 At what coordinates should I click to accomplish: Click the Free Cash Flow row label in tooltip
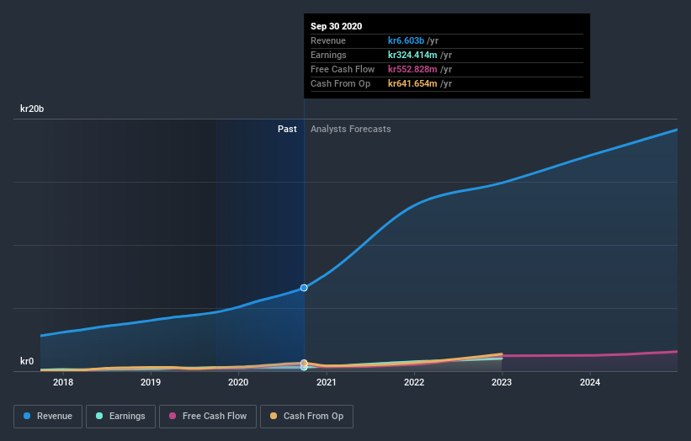[343, 69]
